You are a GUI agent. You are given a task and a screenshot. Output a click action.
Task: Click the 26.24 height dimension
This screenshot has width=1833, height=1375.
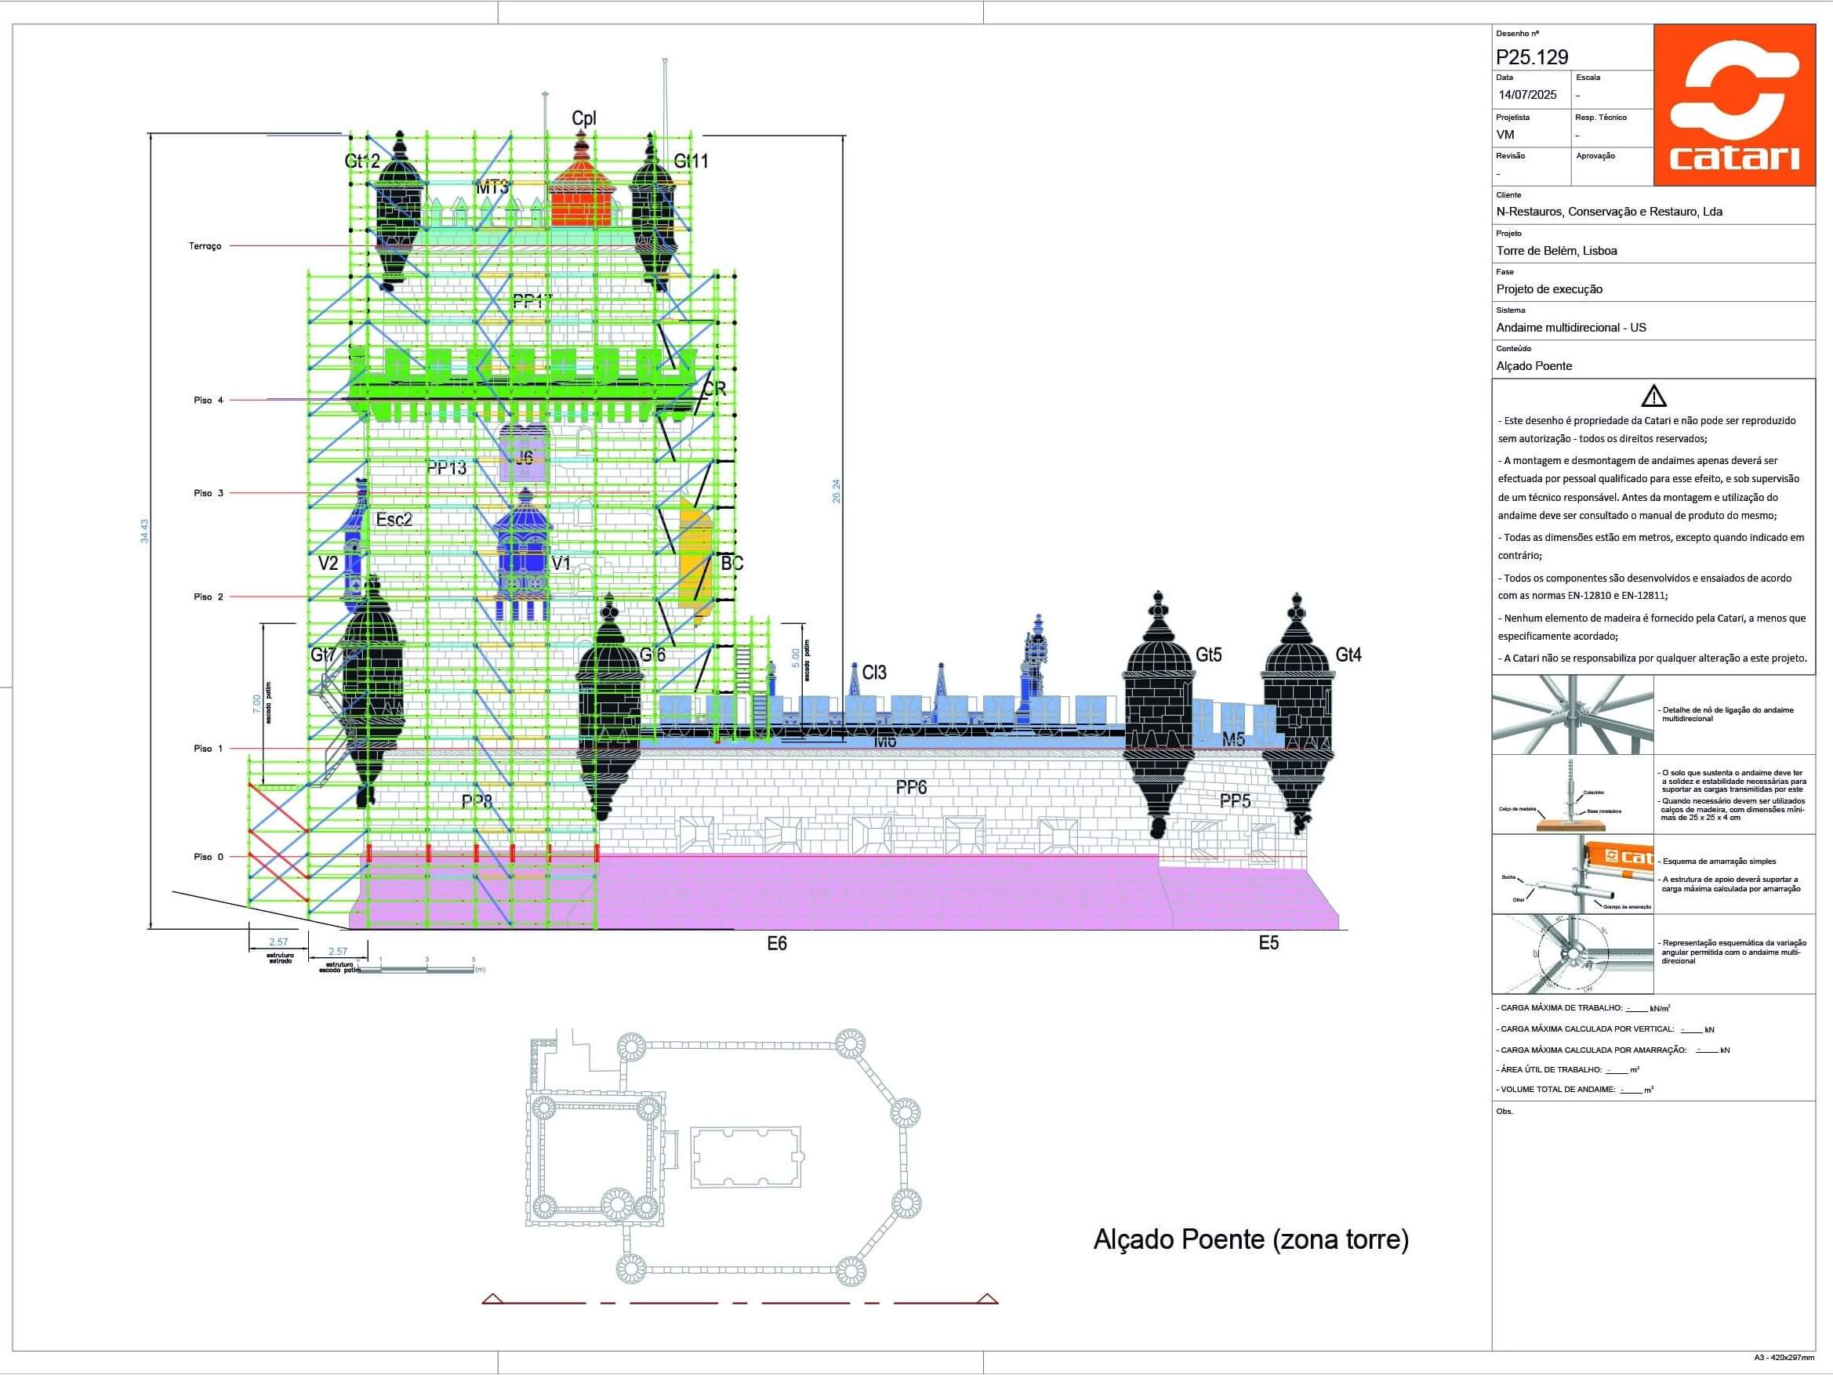point(836,492)
